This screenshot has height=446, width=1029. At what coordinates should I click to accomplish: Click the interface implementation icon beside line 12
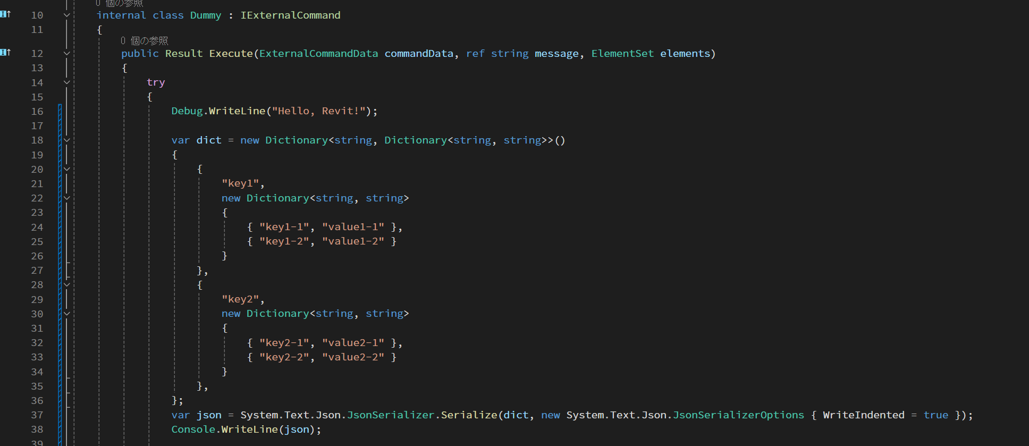[x=5, y=52]
